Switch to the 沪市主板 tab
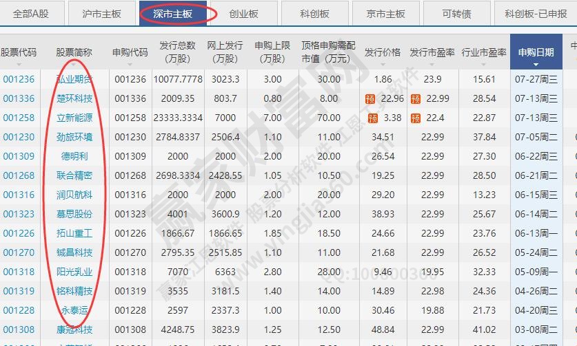 click(x=101, y=13)
